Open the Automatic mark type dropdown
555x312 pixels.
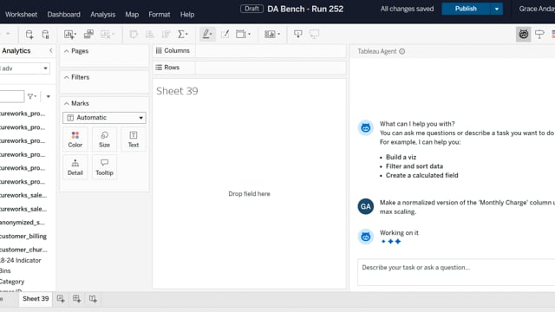pos(104,118)
